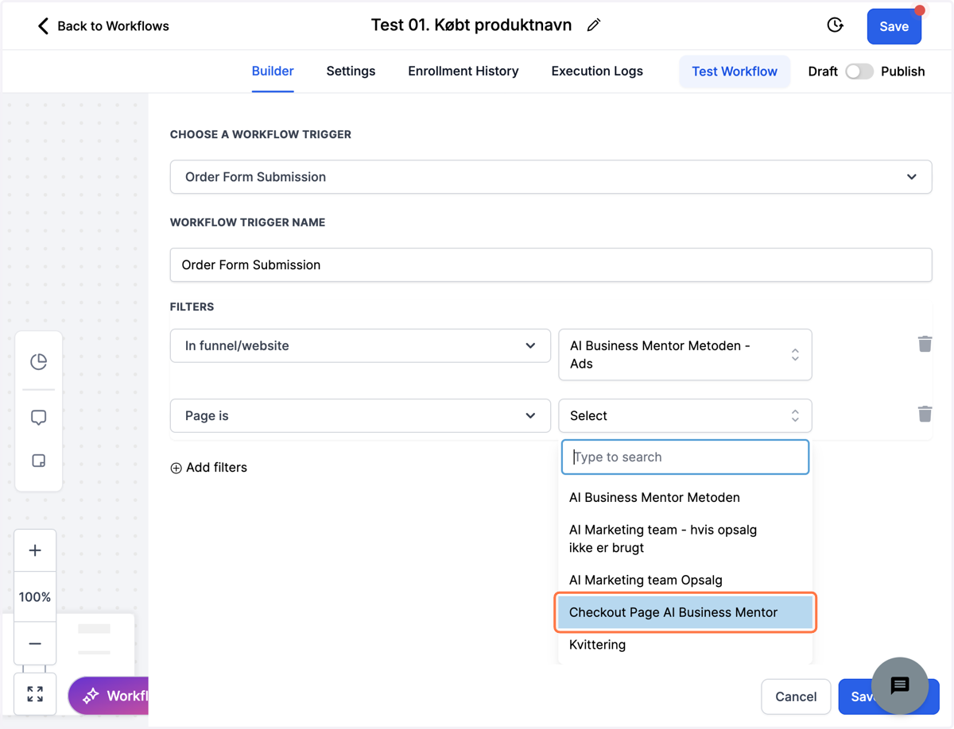Screen dimensions: 954x729
Task: Switch to the Settings tab
Action: click(x=351, y=71)
